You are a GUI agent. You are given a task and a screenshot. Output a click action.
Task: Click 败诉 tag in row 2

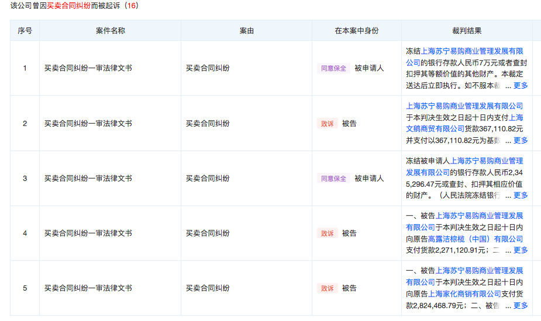point(328,123)
